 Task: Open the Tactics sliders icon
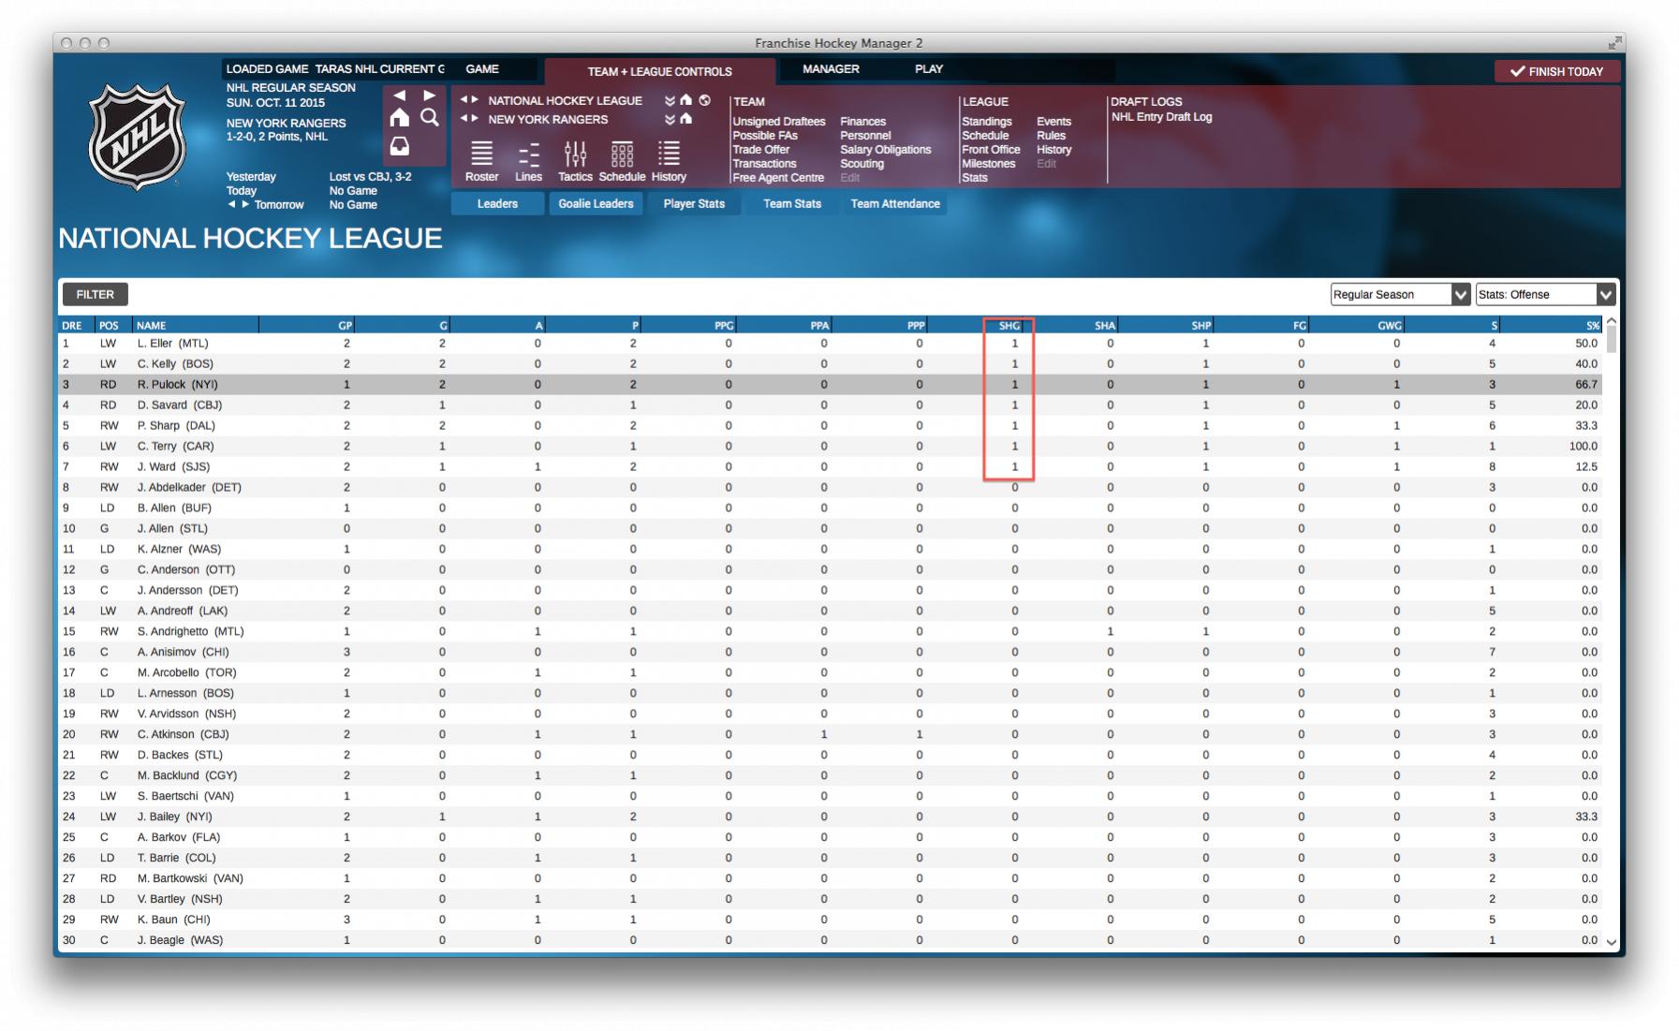click(x=575, y=161)
